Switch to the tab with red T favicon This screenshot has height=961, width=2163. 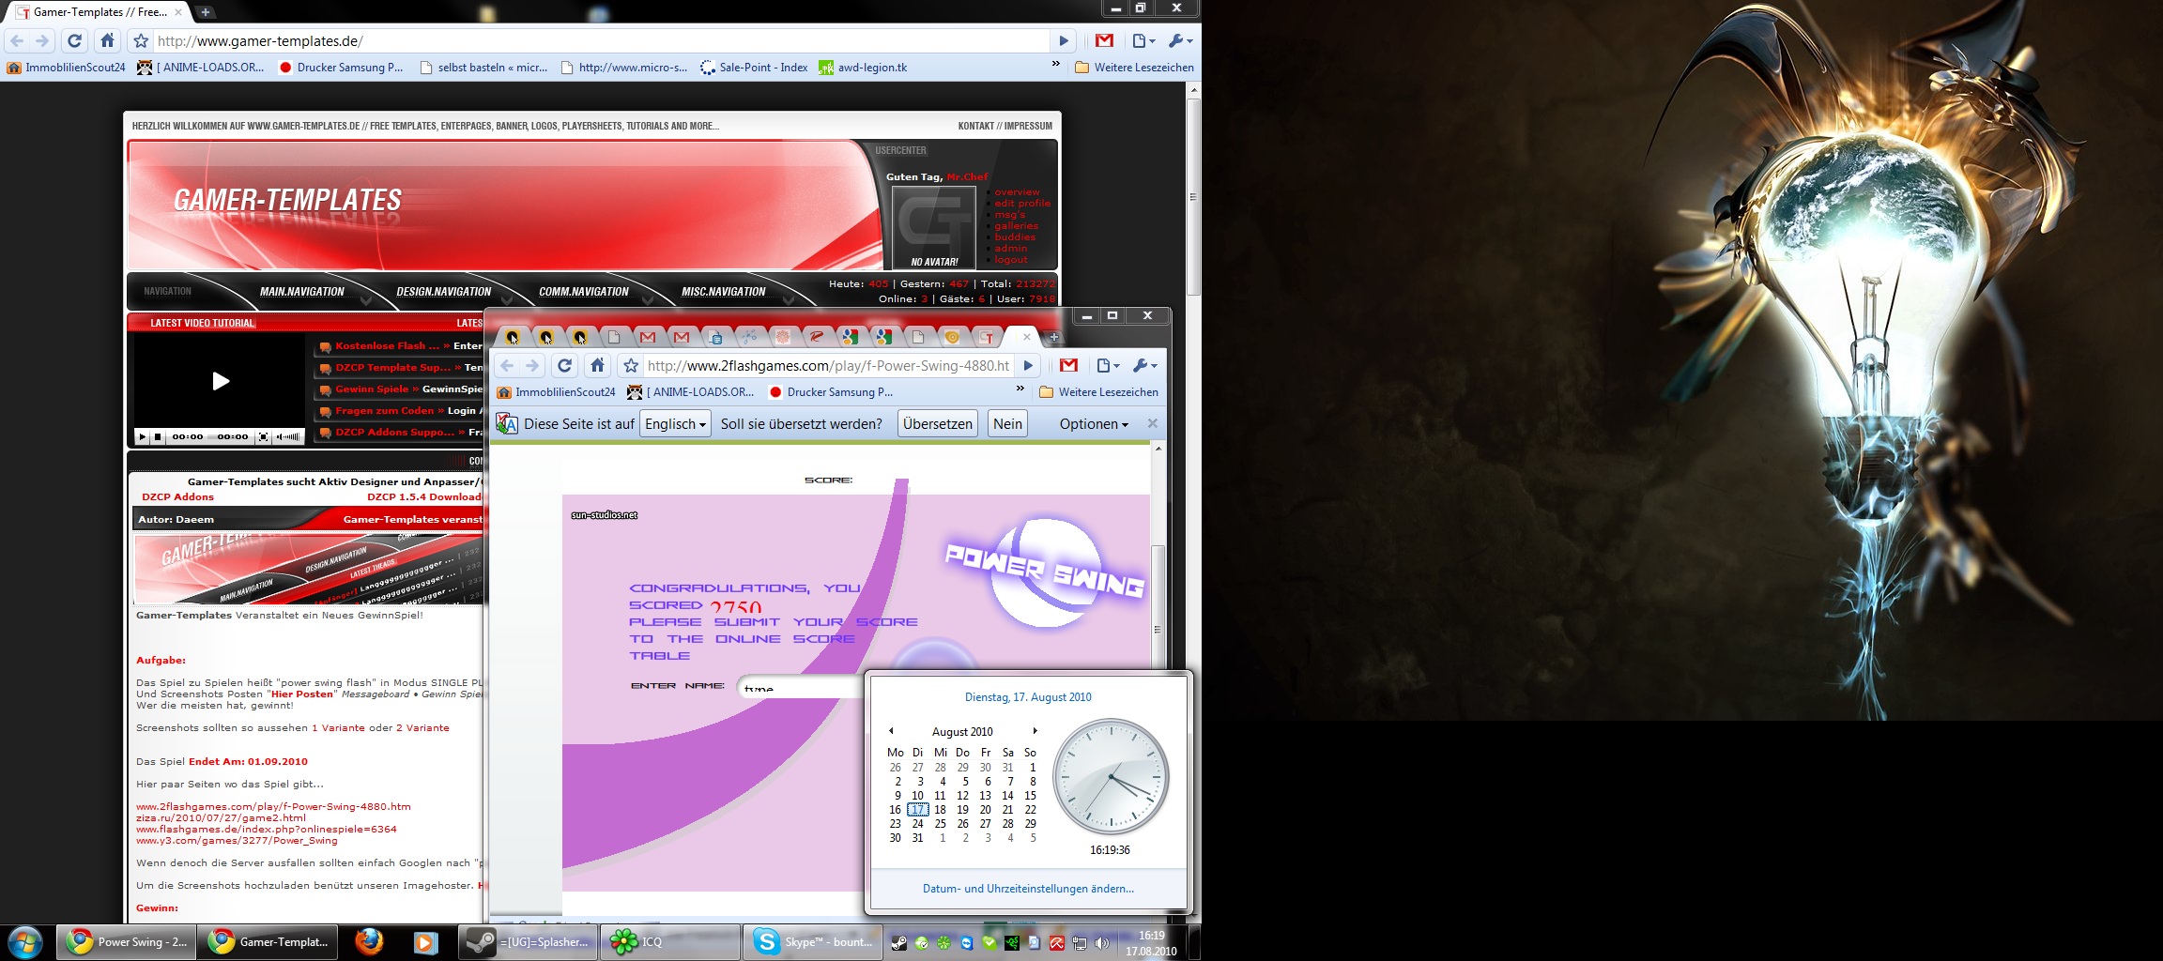click(x=986, y=337)
